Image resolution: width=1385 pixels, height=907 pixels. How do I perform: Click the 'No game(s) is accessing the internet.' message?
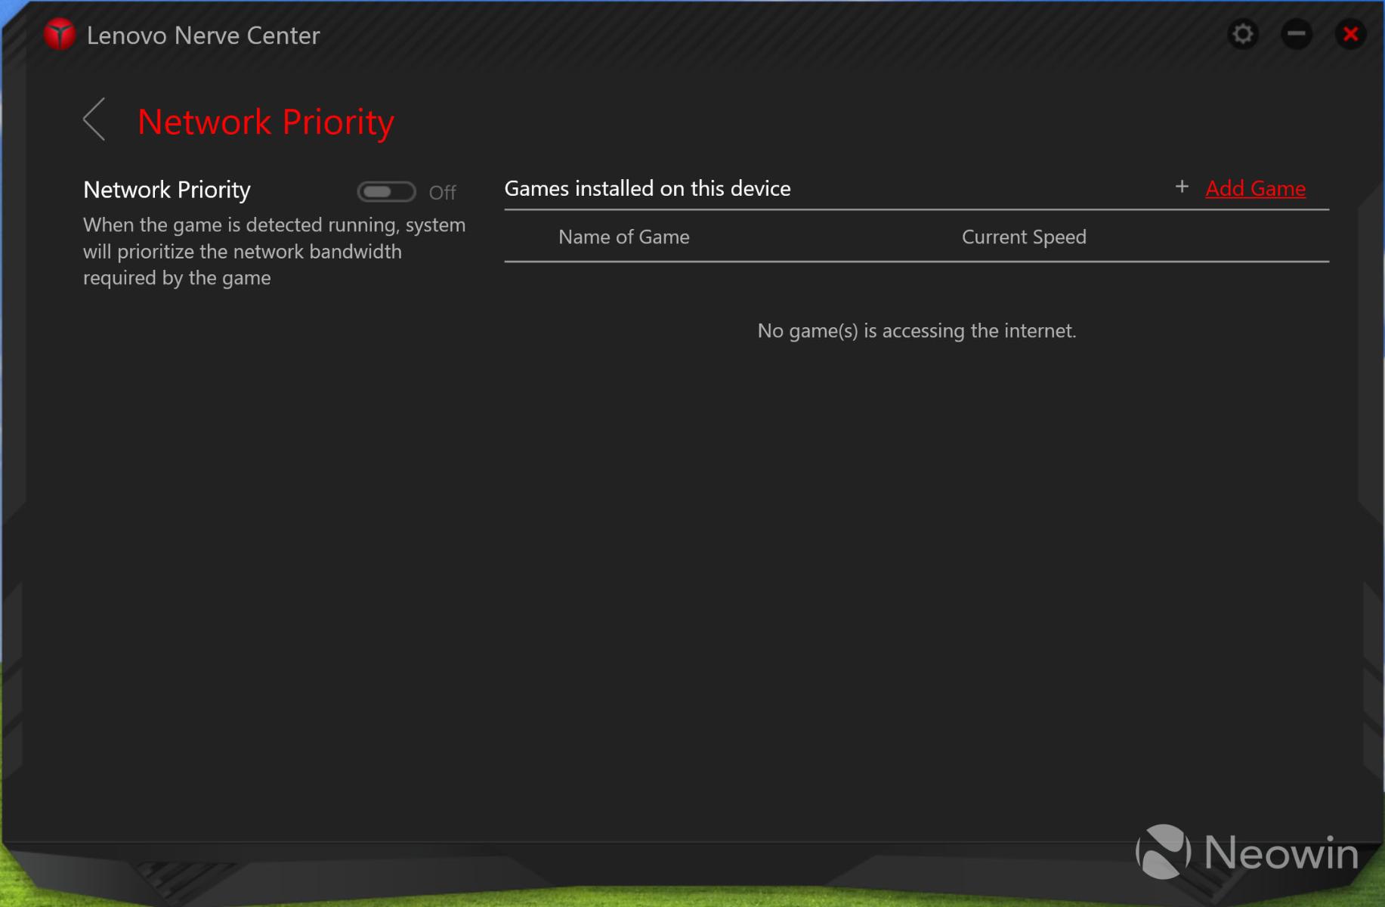[x=917, y=331]
